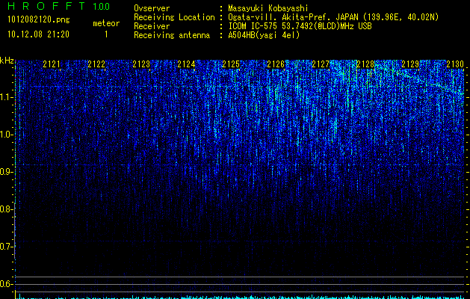Click the 2126 time marker

pos(276,64)
